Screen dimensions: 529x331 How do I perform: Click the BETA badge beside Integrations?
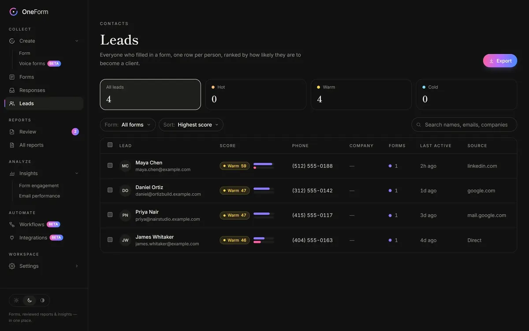[x=56, y=237]
